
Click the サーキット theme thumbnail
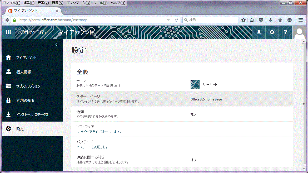tap(195, 84)
